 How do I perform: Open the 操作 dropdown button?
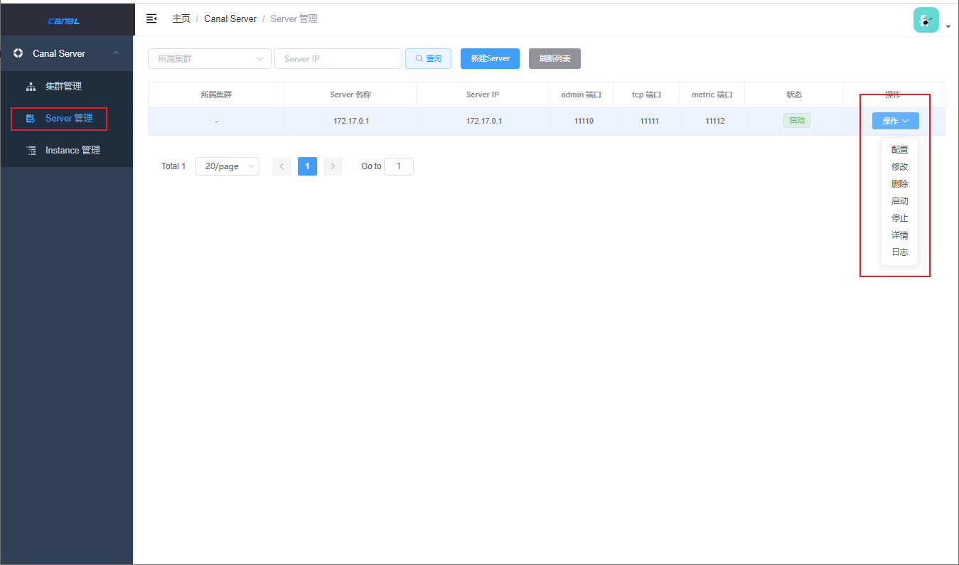(x=896, y=121)
